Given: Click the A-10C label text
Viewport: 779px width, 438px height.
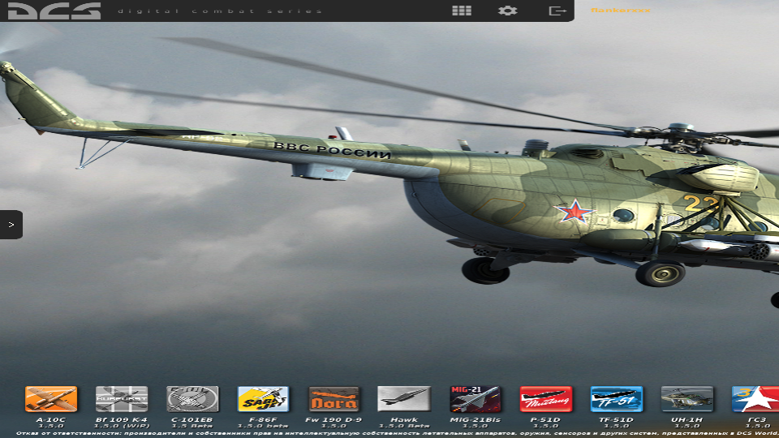Looking at the screenshot, I should click(x=51, y=419).
